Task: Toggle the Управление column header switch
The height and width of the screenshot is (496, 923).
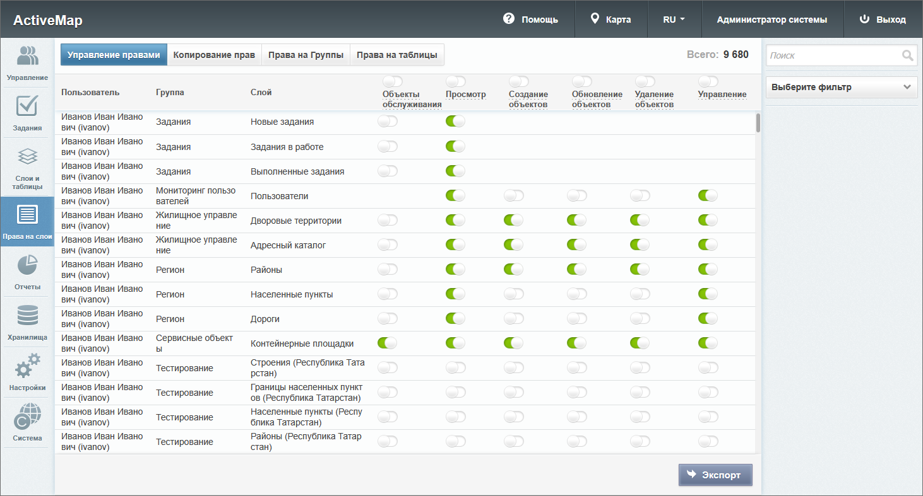Action: point(708,81)
